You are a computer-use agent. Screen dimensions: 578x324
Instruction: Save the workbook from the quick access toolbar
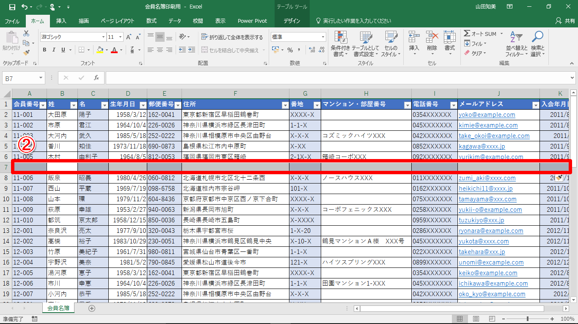(12, 7)
